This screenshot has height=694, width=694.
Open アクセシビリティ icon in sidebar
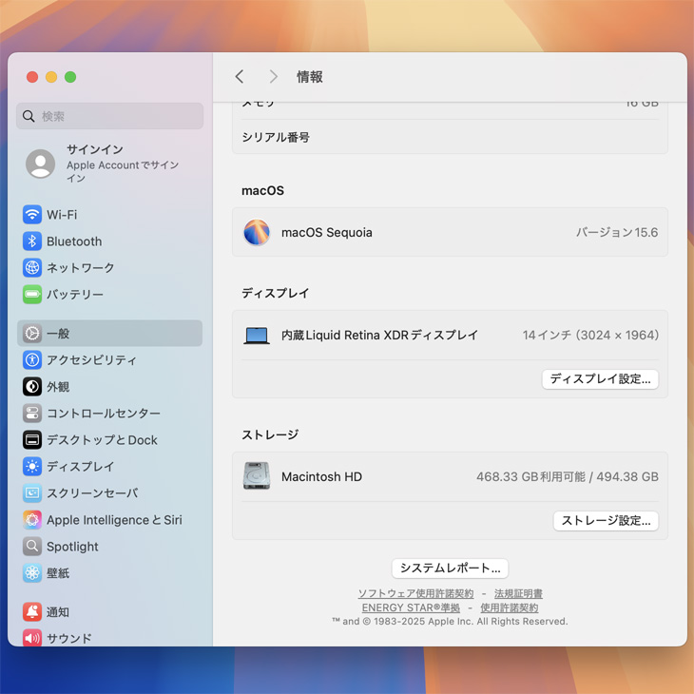(x=32, y=360)
